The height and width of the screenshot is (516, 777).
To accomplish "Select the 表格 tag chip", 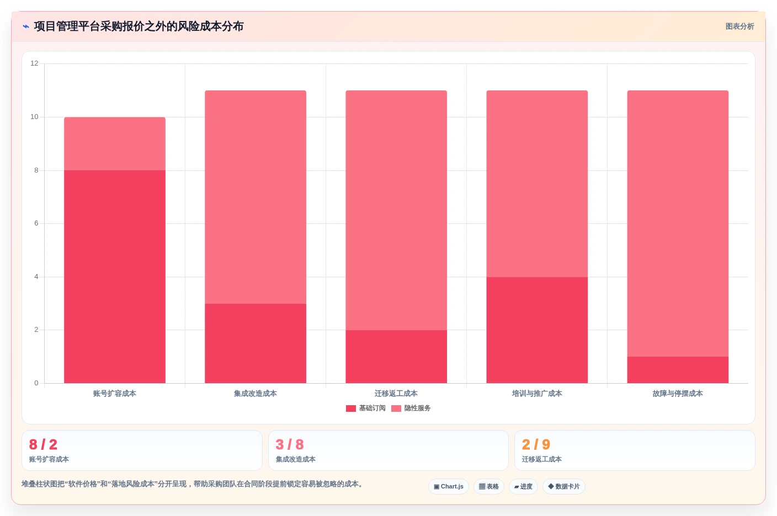I will [x=489, y=486].
